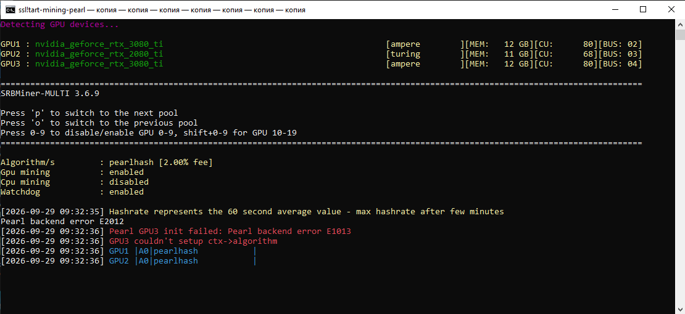685x314 pixels.
Task: Click the 'Pearl backend error E2012' line
Action: tap(62, 222)
